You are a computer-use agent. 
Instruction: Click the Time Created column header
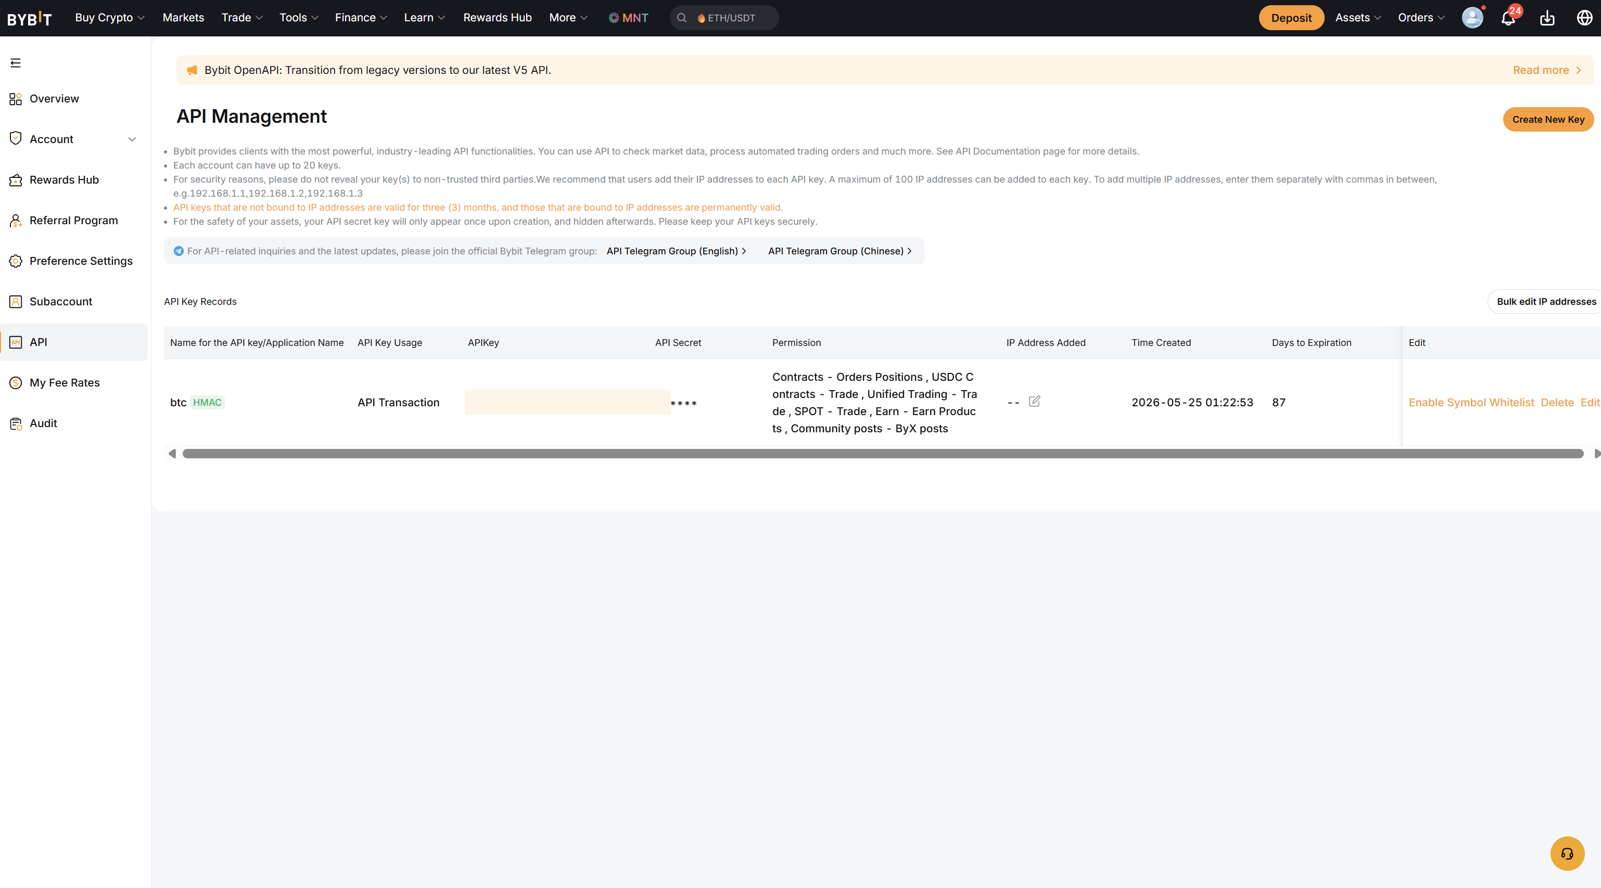1161,343
